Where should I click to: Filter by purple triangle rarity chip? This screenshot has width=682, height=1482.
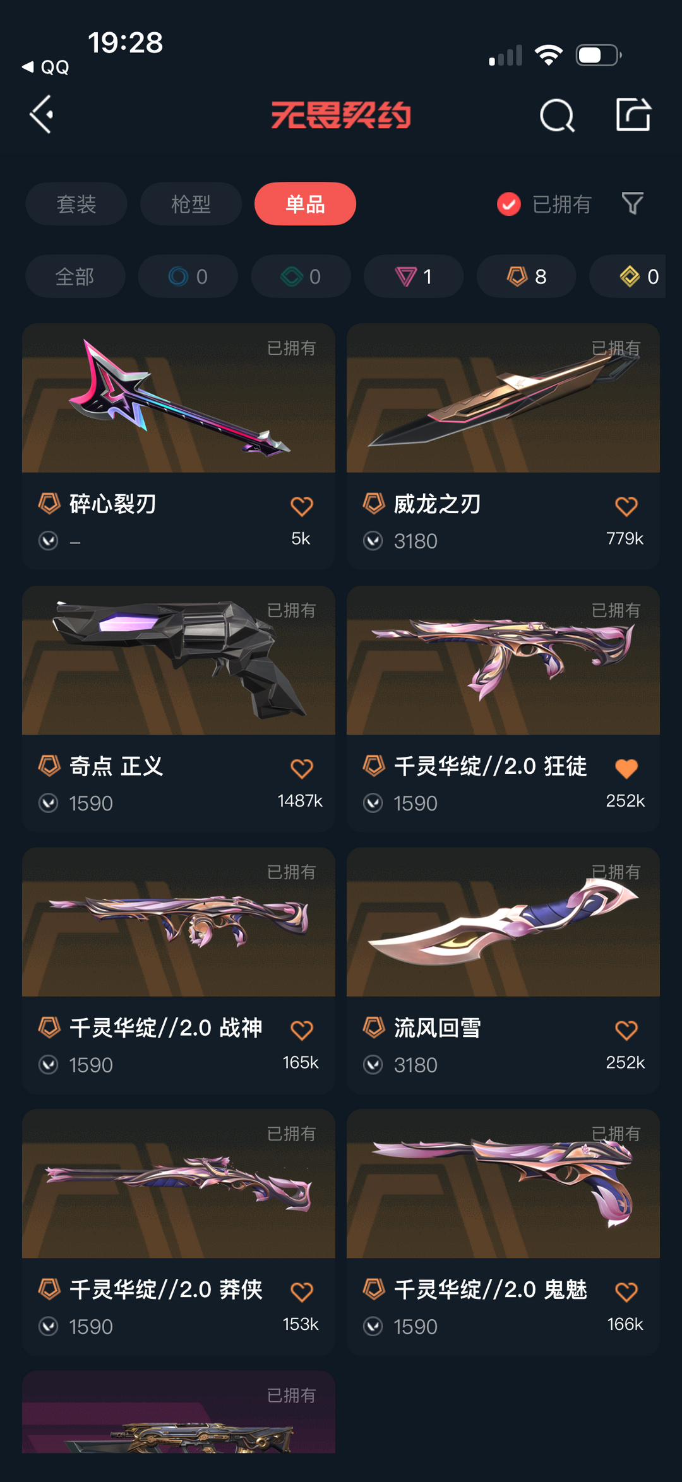click(414, 276)
